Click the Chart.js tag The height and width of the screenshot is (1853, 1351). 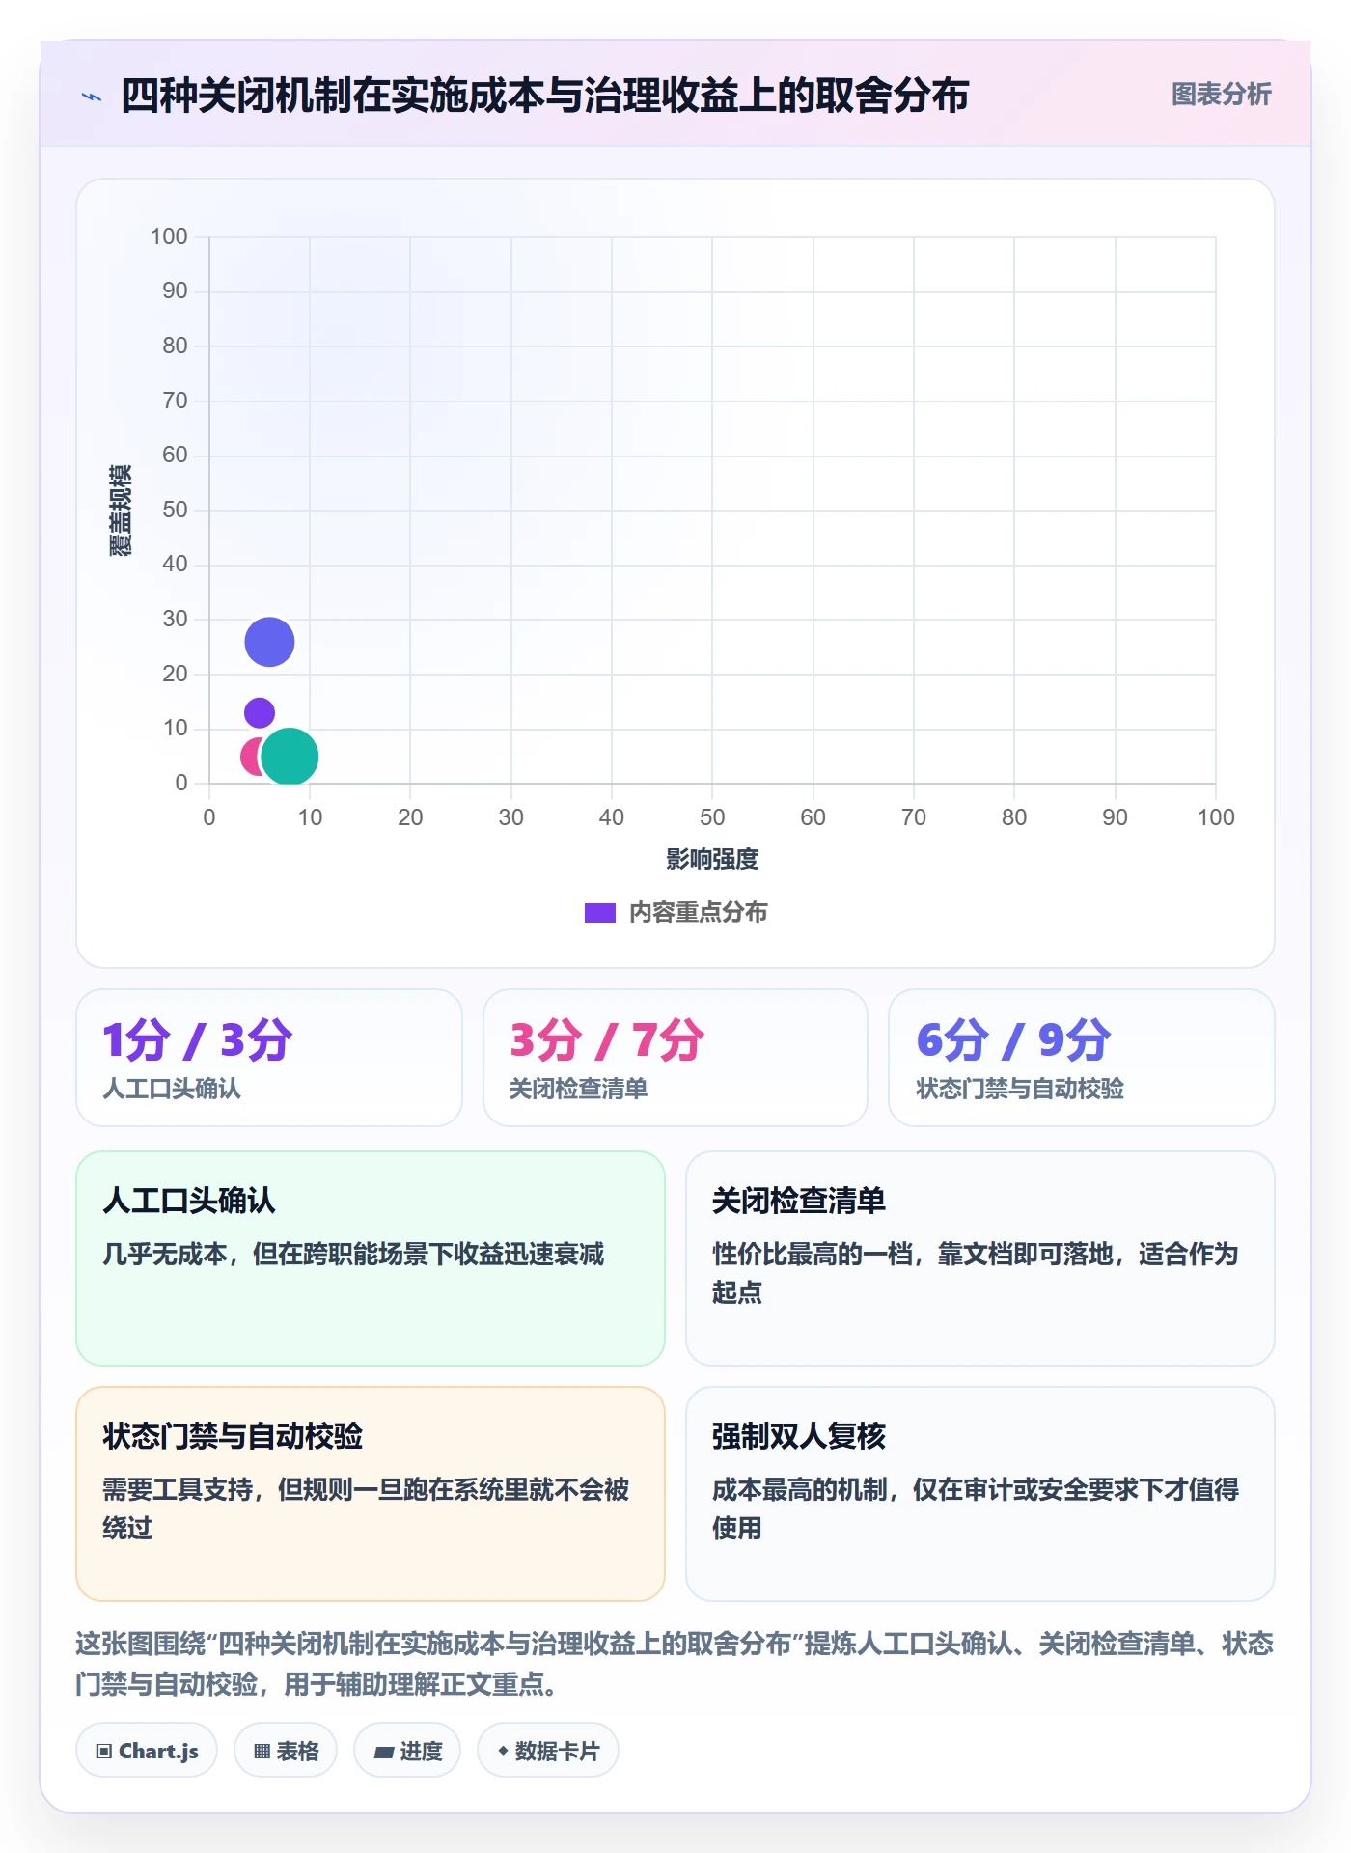(147, 1751)
